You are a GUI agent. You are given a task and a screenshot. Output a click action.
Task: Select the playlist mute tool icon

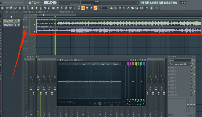point(19,12)
